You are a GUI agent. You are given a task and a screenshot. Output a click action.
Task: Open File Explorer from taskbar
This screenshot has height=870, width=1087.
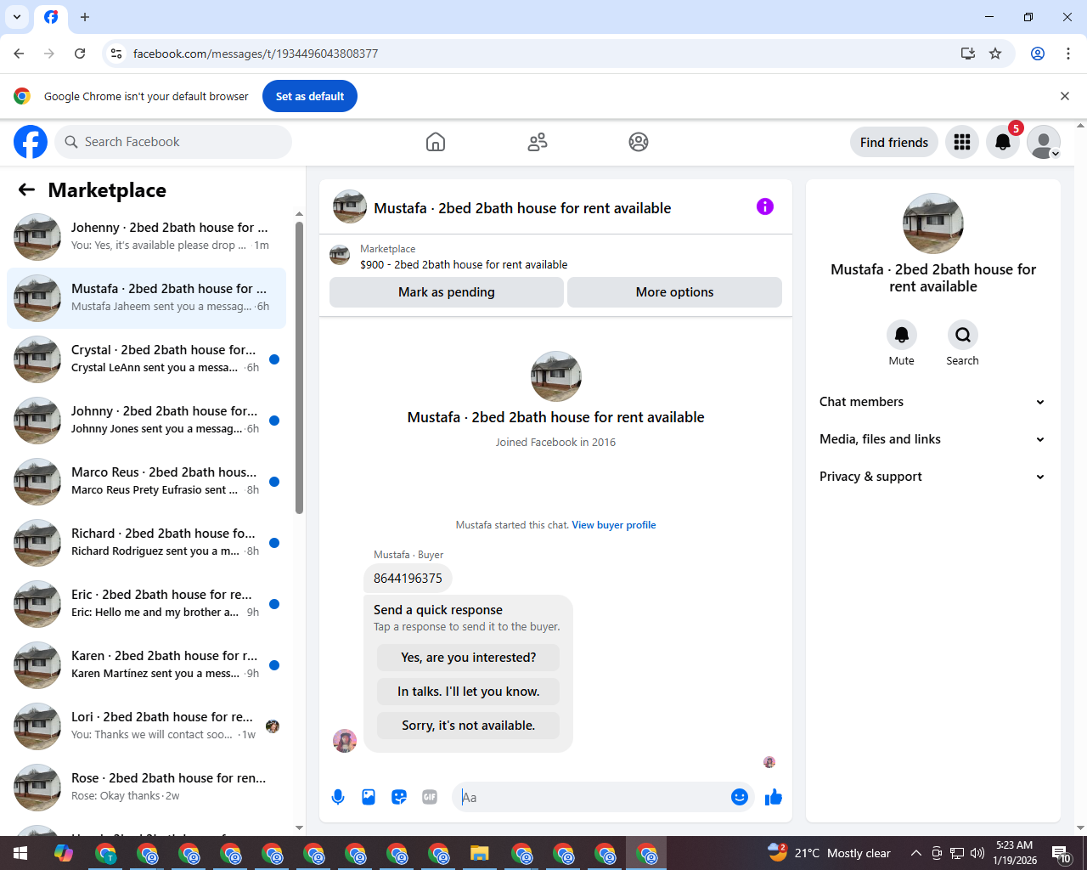[480, 853]
